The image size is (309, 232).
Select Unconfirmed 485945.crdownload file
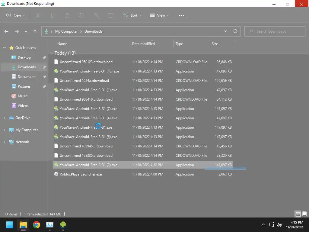click(143, 146)
